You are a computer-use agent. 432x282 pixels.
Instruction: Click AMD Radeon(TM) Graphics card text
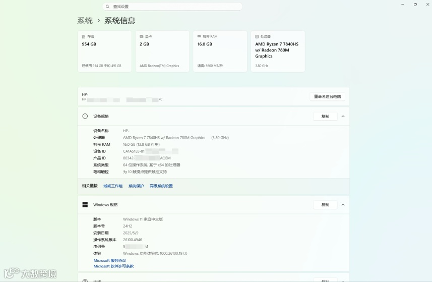coord(159,66)
